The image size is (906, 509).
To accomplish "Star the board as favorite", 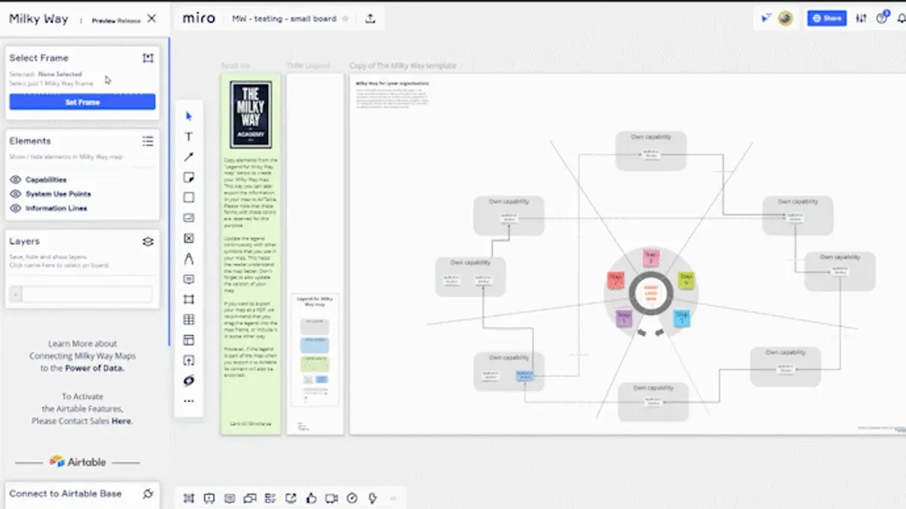I will [x=346, y=19].
